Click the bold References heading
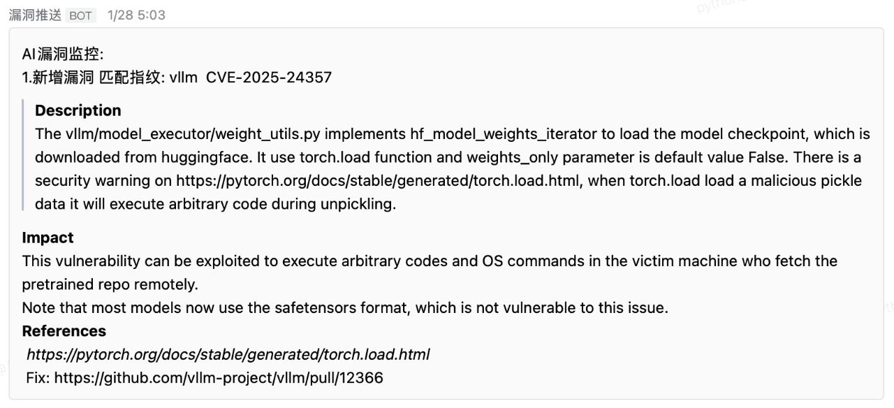The width and height of the screenshot is (894, 408). pos(64,331)
